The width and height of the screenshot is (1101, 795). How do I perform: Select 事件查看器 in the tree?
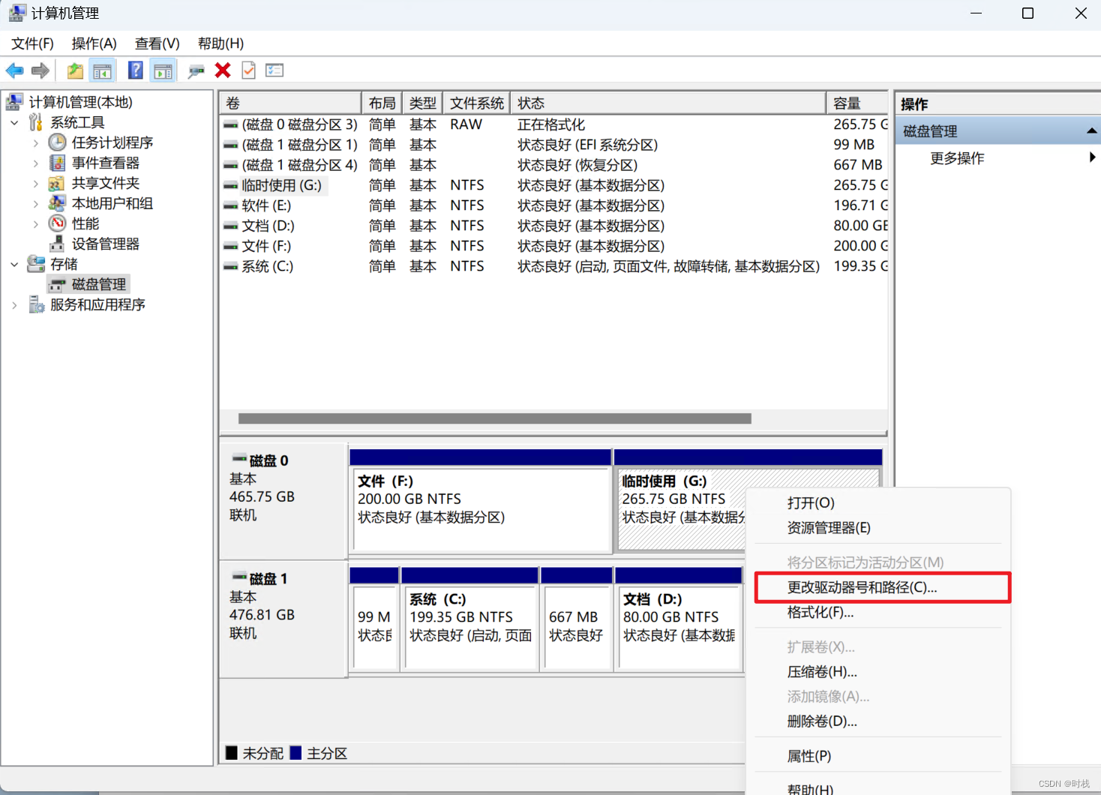pos(106,163)
